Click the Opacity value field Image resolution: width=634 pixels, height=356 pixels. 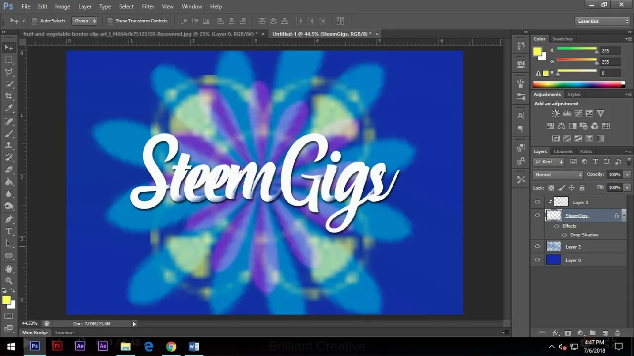[x=614, y=175]
